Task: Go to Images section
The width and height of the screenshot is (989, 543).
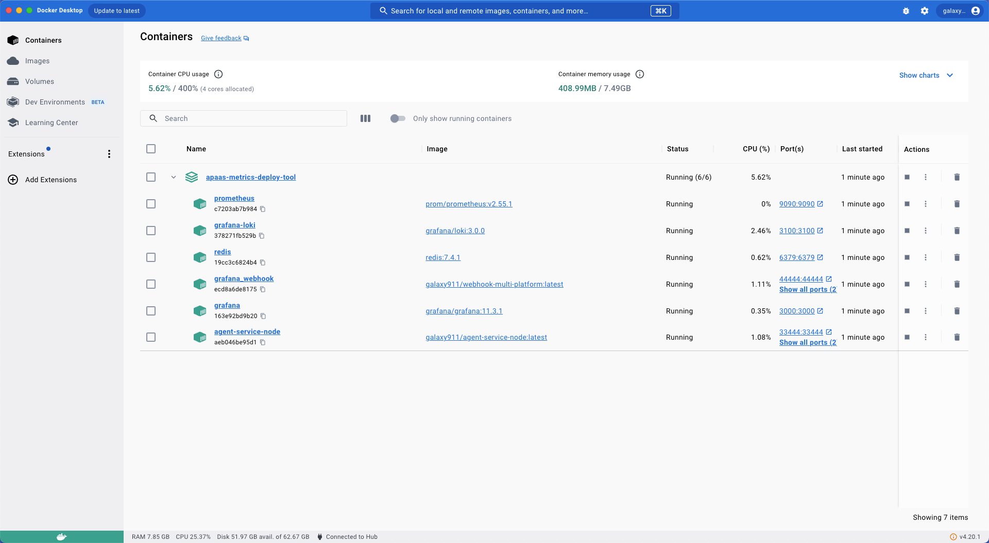Action: (62, 61)
